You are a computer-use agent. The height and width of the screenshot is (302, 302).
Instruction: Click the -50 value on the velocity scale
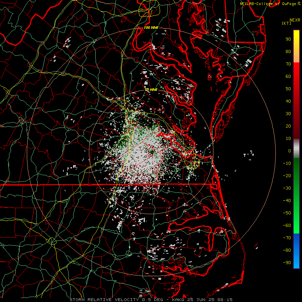click(287, 213)
